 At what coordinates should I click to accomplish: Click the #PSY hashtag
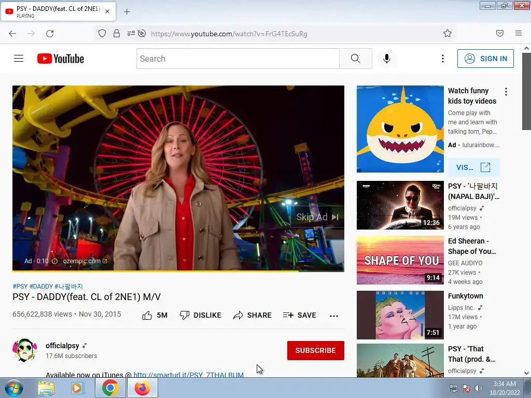[x=20, y=286]
